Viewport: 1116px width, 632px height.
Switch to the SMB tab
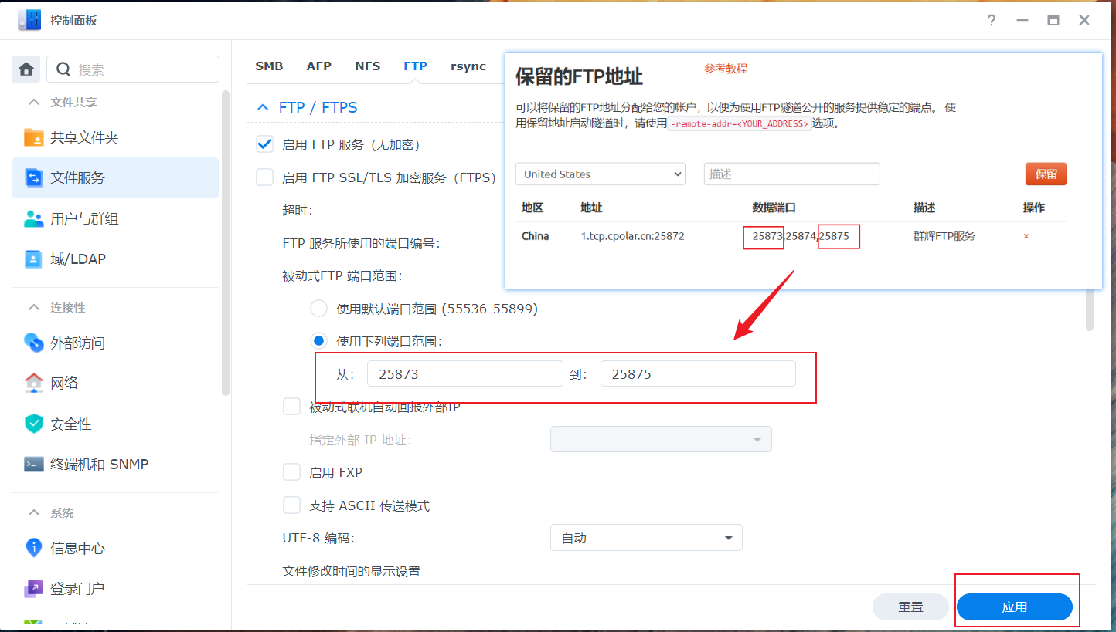click(269, 66)
